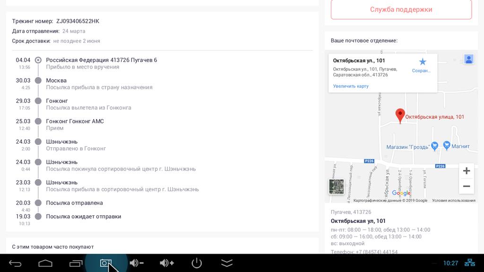This screenshot has height=272, width=484.
Task: Raise volume with the speaker plus icon
Action: pos(166,263)
